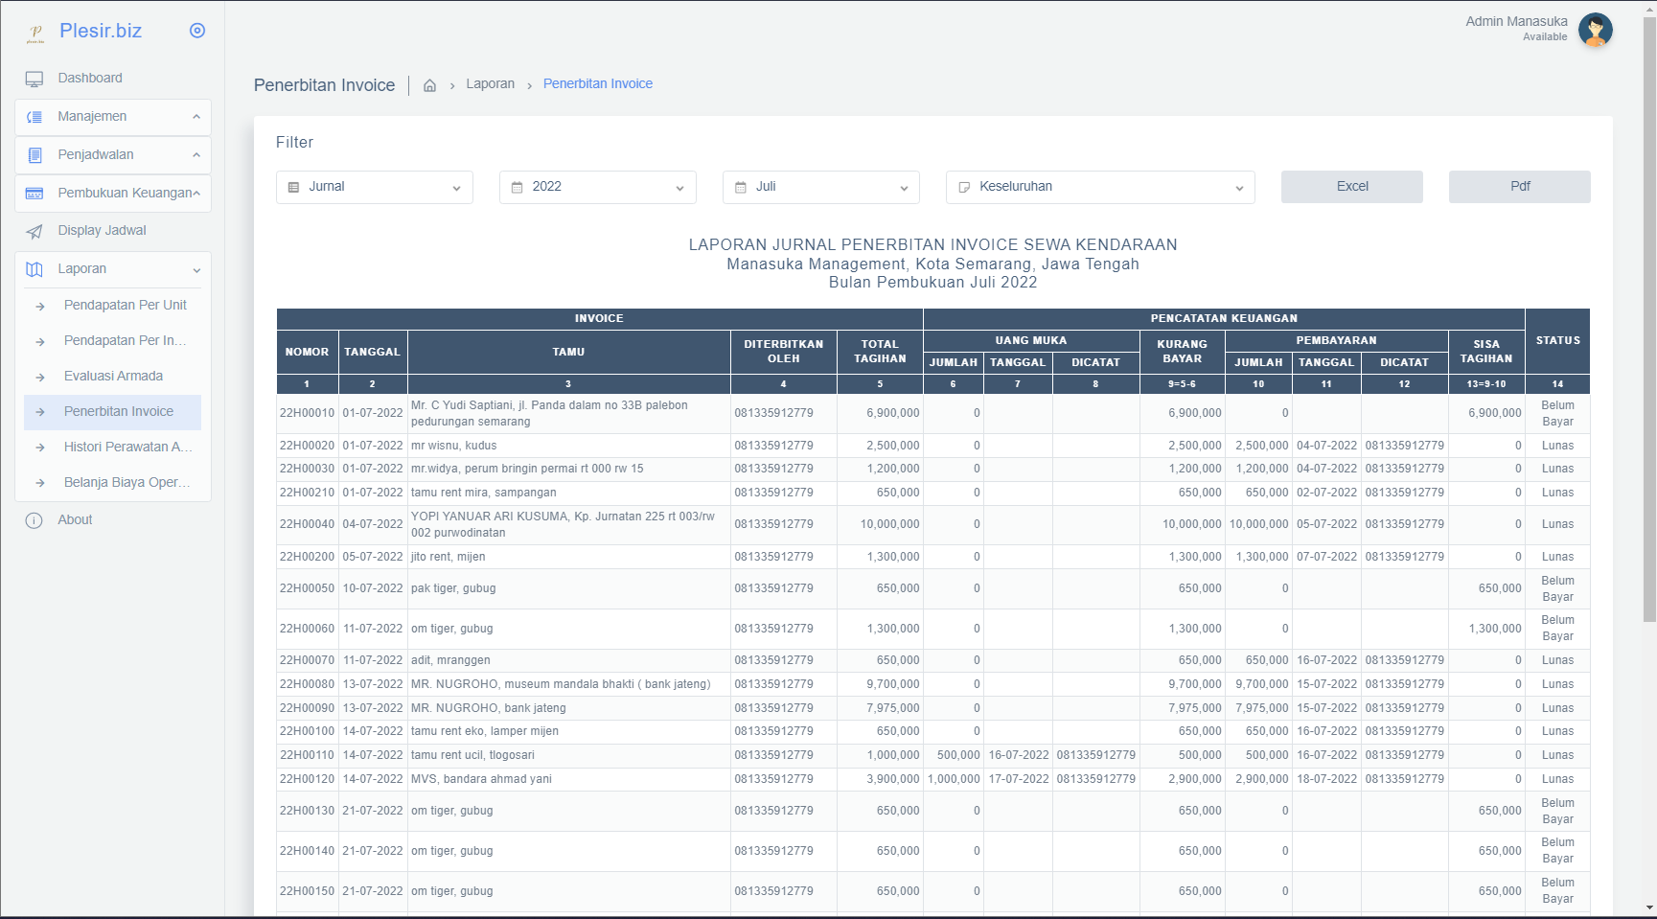The width and height of the screenshot is (1657, 919).
Task: Select Evaluasi Armada in sidebar
Action: point(113,376)
